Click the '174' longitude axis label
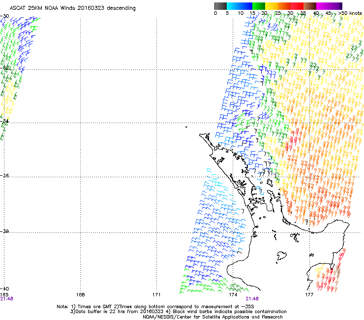The height and width of the screenshot is (320, 364). pos(233,295)
